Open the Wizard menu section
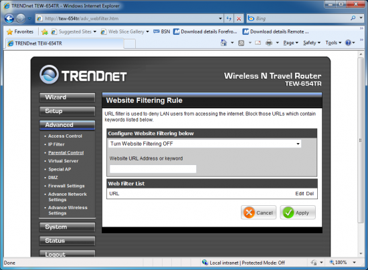This screenshot has height=270, width=368. [x=67, y=98]
